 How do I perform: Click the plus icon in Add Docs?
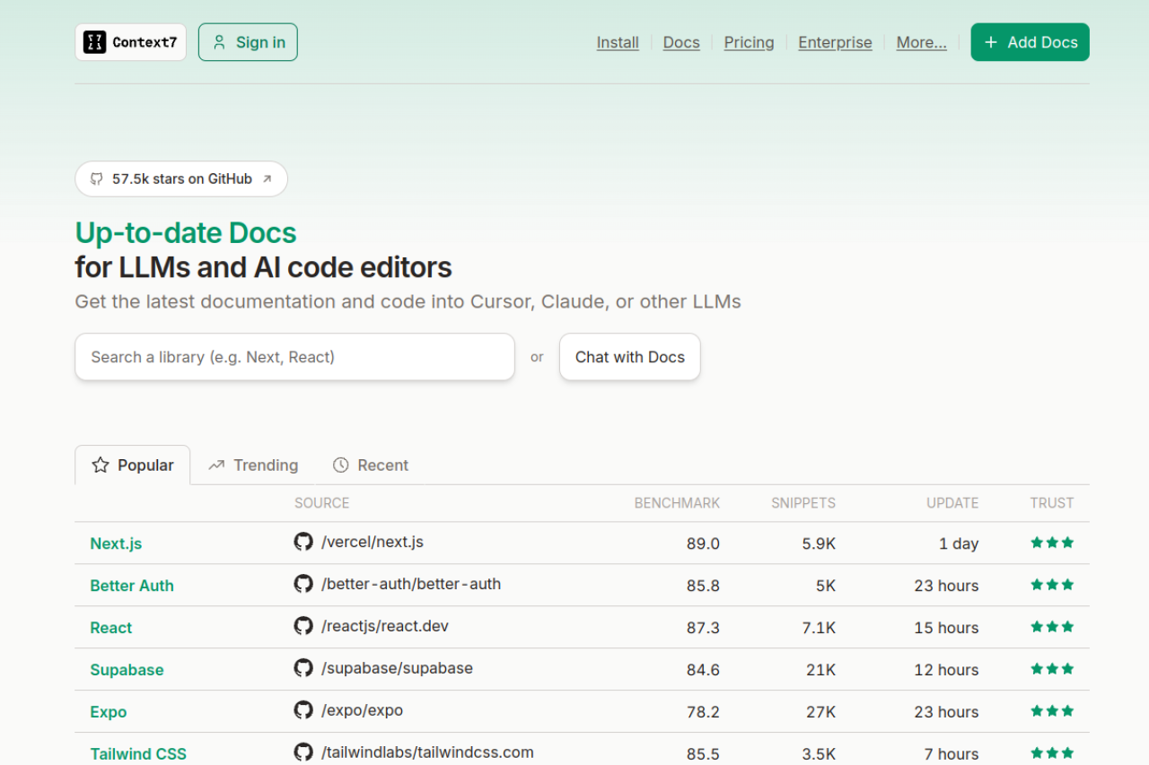pos(991,42)
